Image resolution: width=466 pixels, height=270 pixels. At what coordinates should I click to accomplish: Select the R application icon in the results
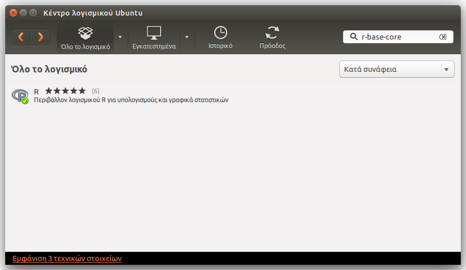[20, 96]
